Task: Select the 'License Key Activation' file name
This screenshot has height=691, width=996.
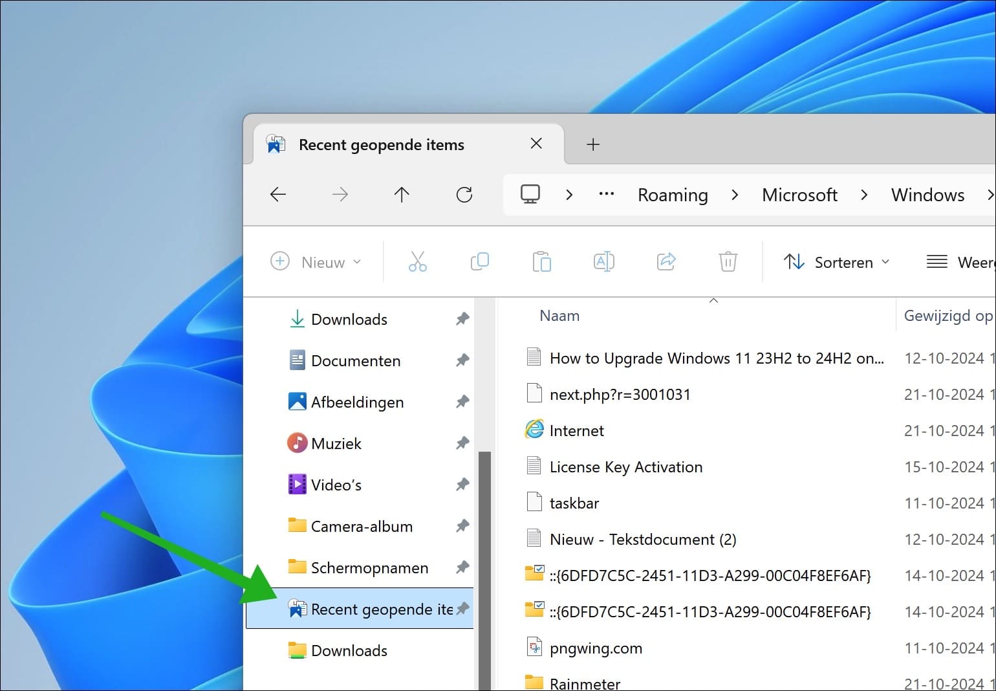Action: click(626, 467)
